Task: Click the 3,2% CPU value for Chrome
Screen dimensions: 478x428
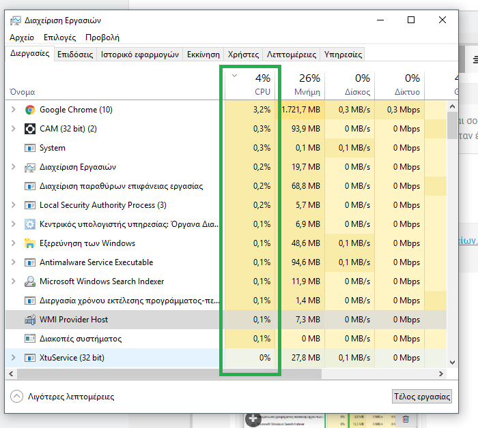Action: click(262, 110)
